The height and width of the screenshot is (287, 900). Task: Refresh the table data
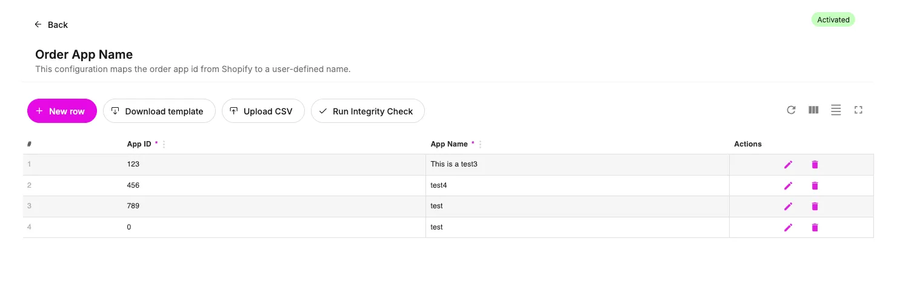coord(791,110)
